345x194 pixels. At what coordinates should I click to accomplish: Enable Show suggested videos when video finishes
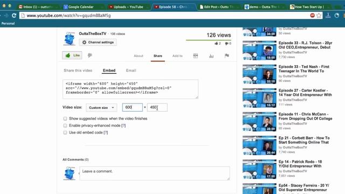(x=65, y=119)
